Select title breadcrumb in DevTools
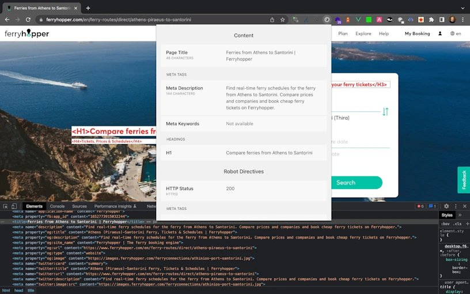Image resolution: width=470 pixels, height=294 pixels. [x=31, y=290]
